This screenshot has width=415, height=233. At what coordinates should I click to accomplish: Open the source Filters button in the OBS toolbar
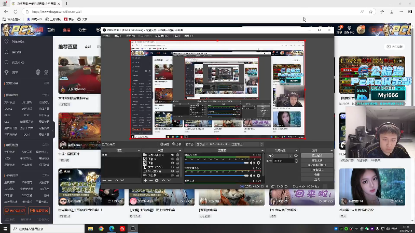(176, 144)
